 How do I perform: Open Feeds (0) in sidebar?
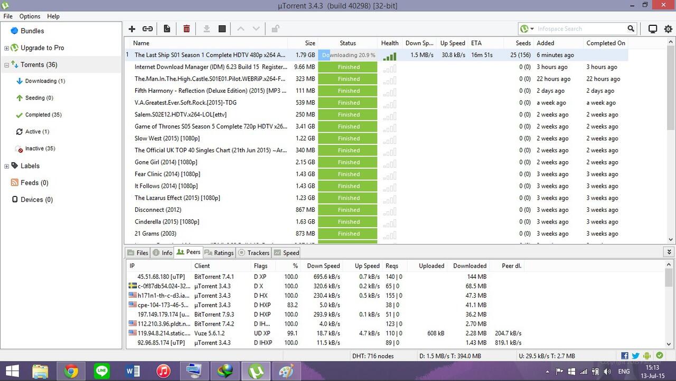[x=34, y=183]
